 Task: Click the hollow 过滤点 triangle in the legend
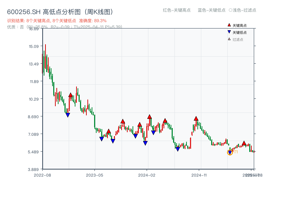pyautogui.click(x=229, y=39)
